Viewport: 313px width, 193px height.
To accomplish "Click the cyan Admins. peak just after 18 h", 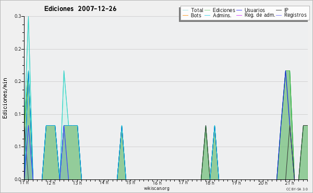I will click(214, 126).
